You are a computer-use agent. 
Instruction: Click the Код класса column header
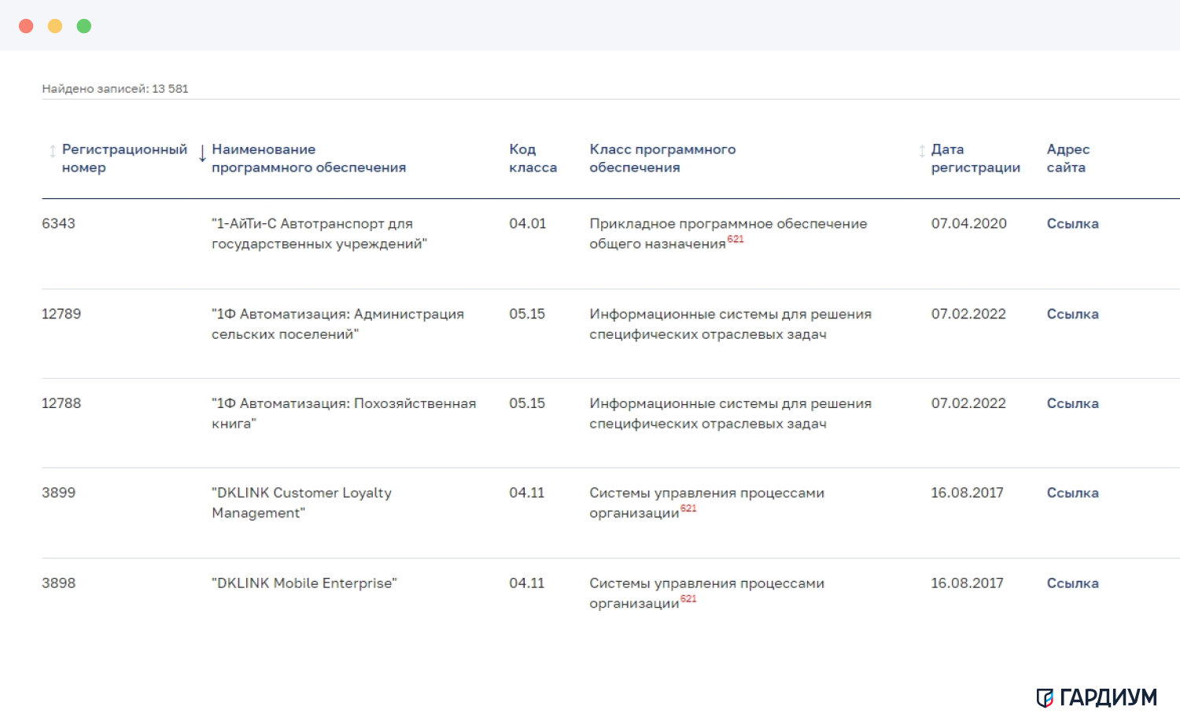click(533, 158)
